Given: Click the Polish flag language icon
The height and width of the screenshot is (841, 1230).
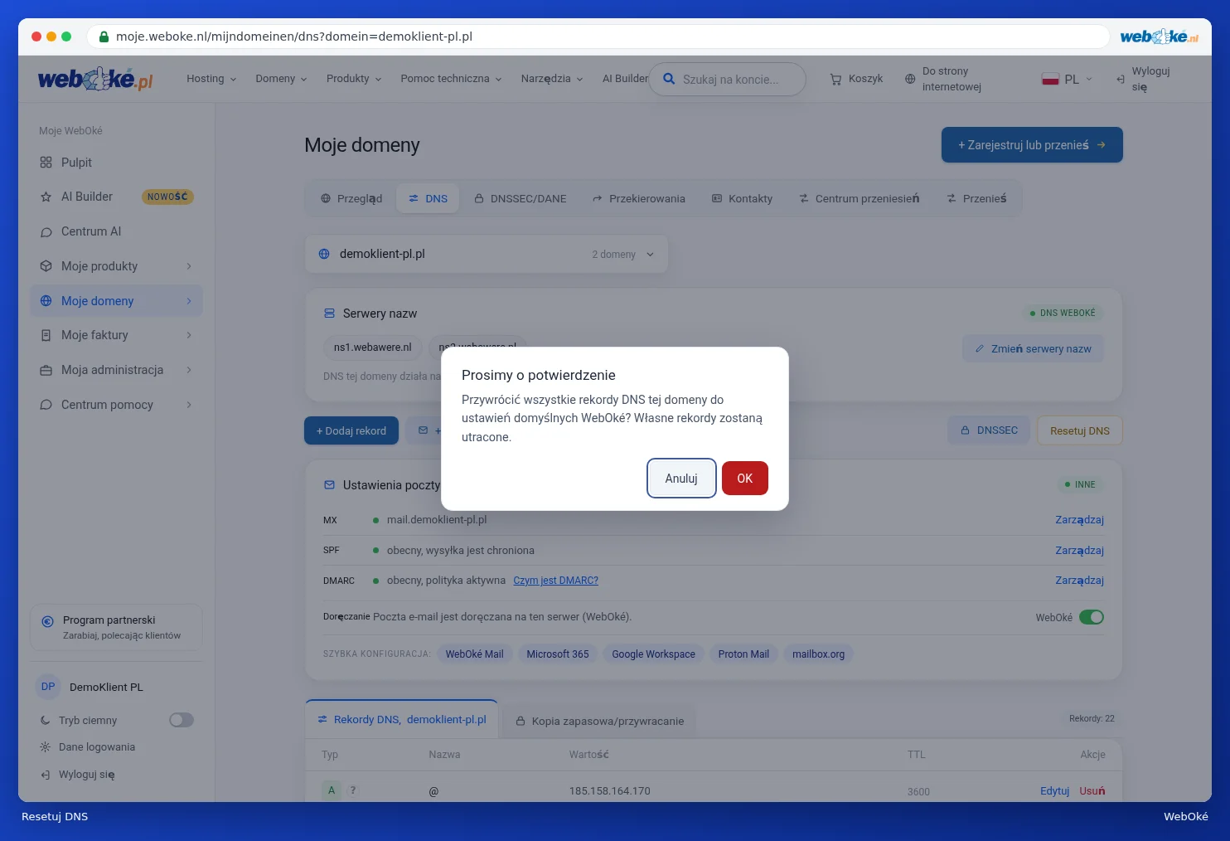Looking at the screenshot, I should coord(1050,79).
